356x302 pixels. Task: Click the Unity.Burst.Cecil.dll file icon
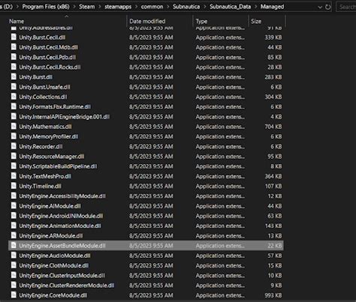(14, 37)
